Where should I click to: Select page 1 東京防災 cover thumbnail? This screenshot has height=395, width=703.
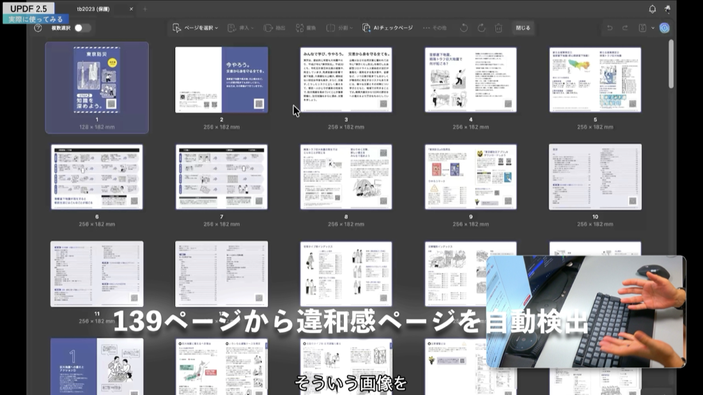97,80
